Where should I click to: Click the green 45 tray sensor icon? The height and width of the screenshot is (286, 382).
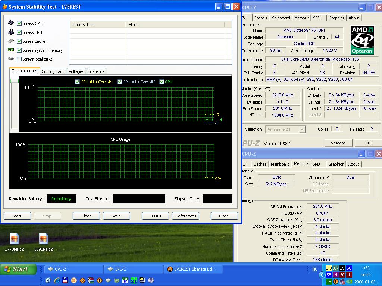coord(329,282)
